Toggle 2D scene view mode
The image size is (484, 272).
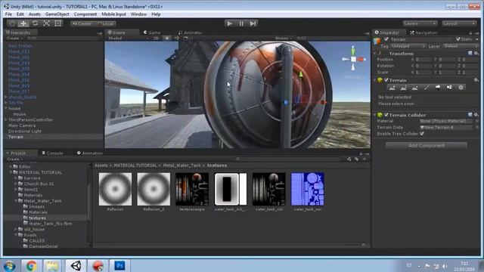click(x=157, y=39)
